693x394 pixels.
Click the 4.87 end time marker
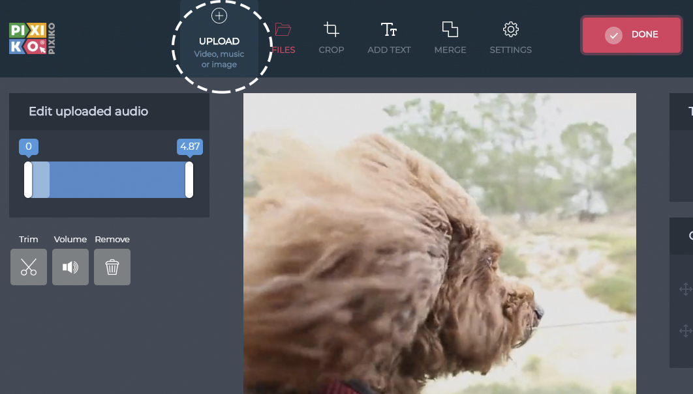pos(190,147)
